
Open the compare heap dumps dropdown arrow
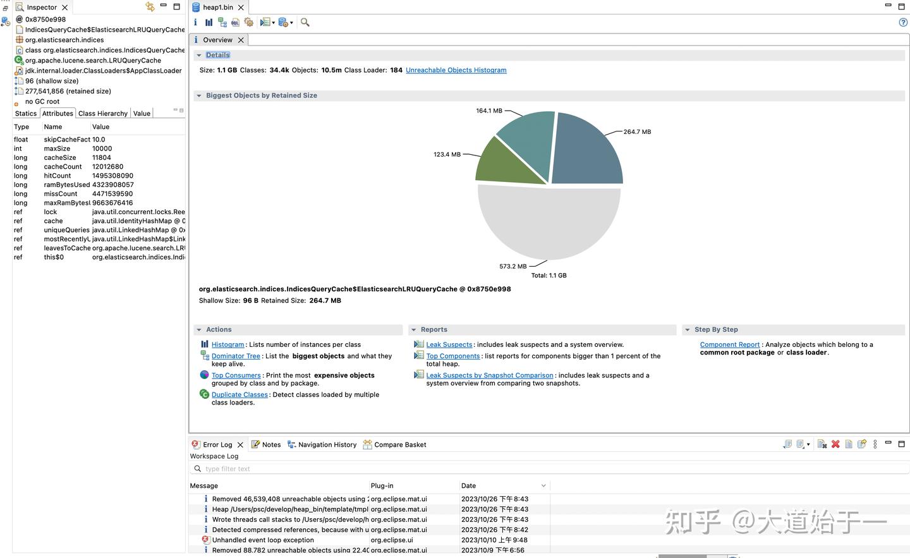pyautogui.click(x=293, y=23)
